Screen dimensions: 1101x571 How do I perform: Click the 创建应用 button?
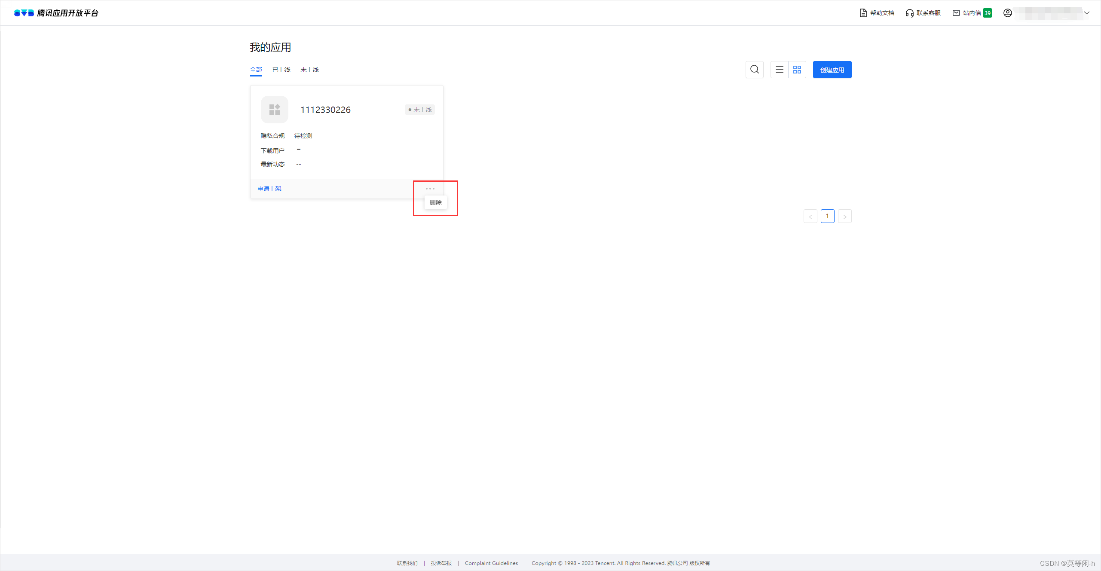tap(832, 70)
